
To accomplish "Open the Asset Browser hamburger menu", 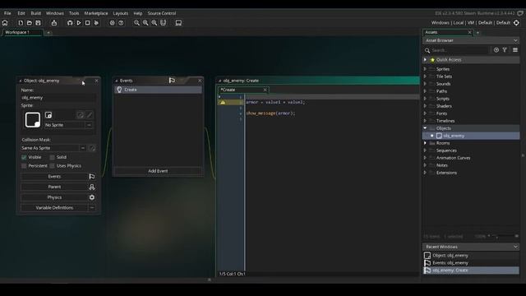I will click(515, 50).
